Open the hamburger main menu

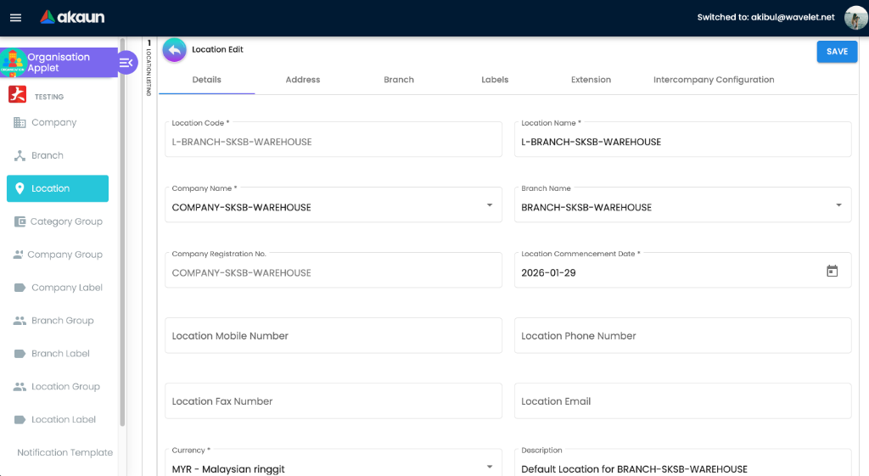15,18
